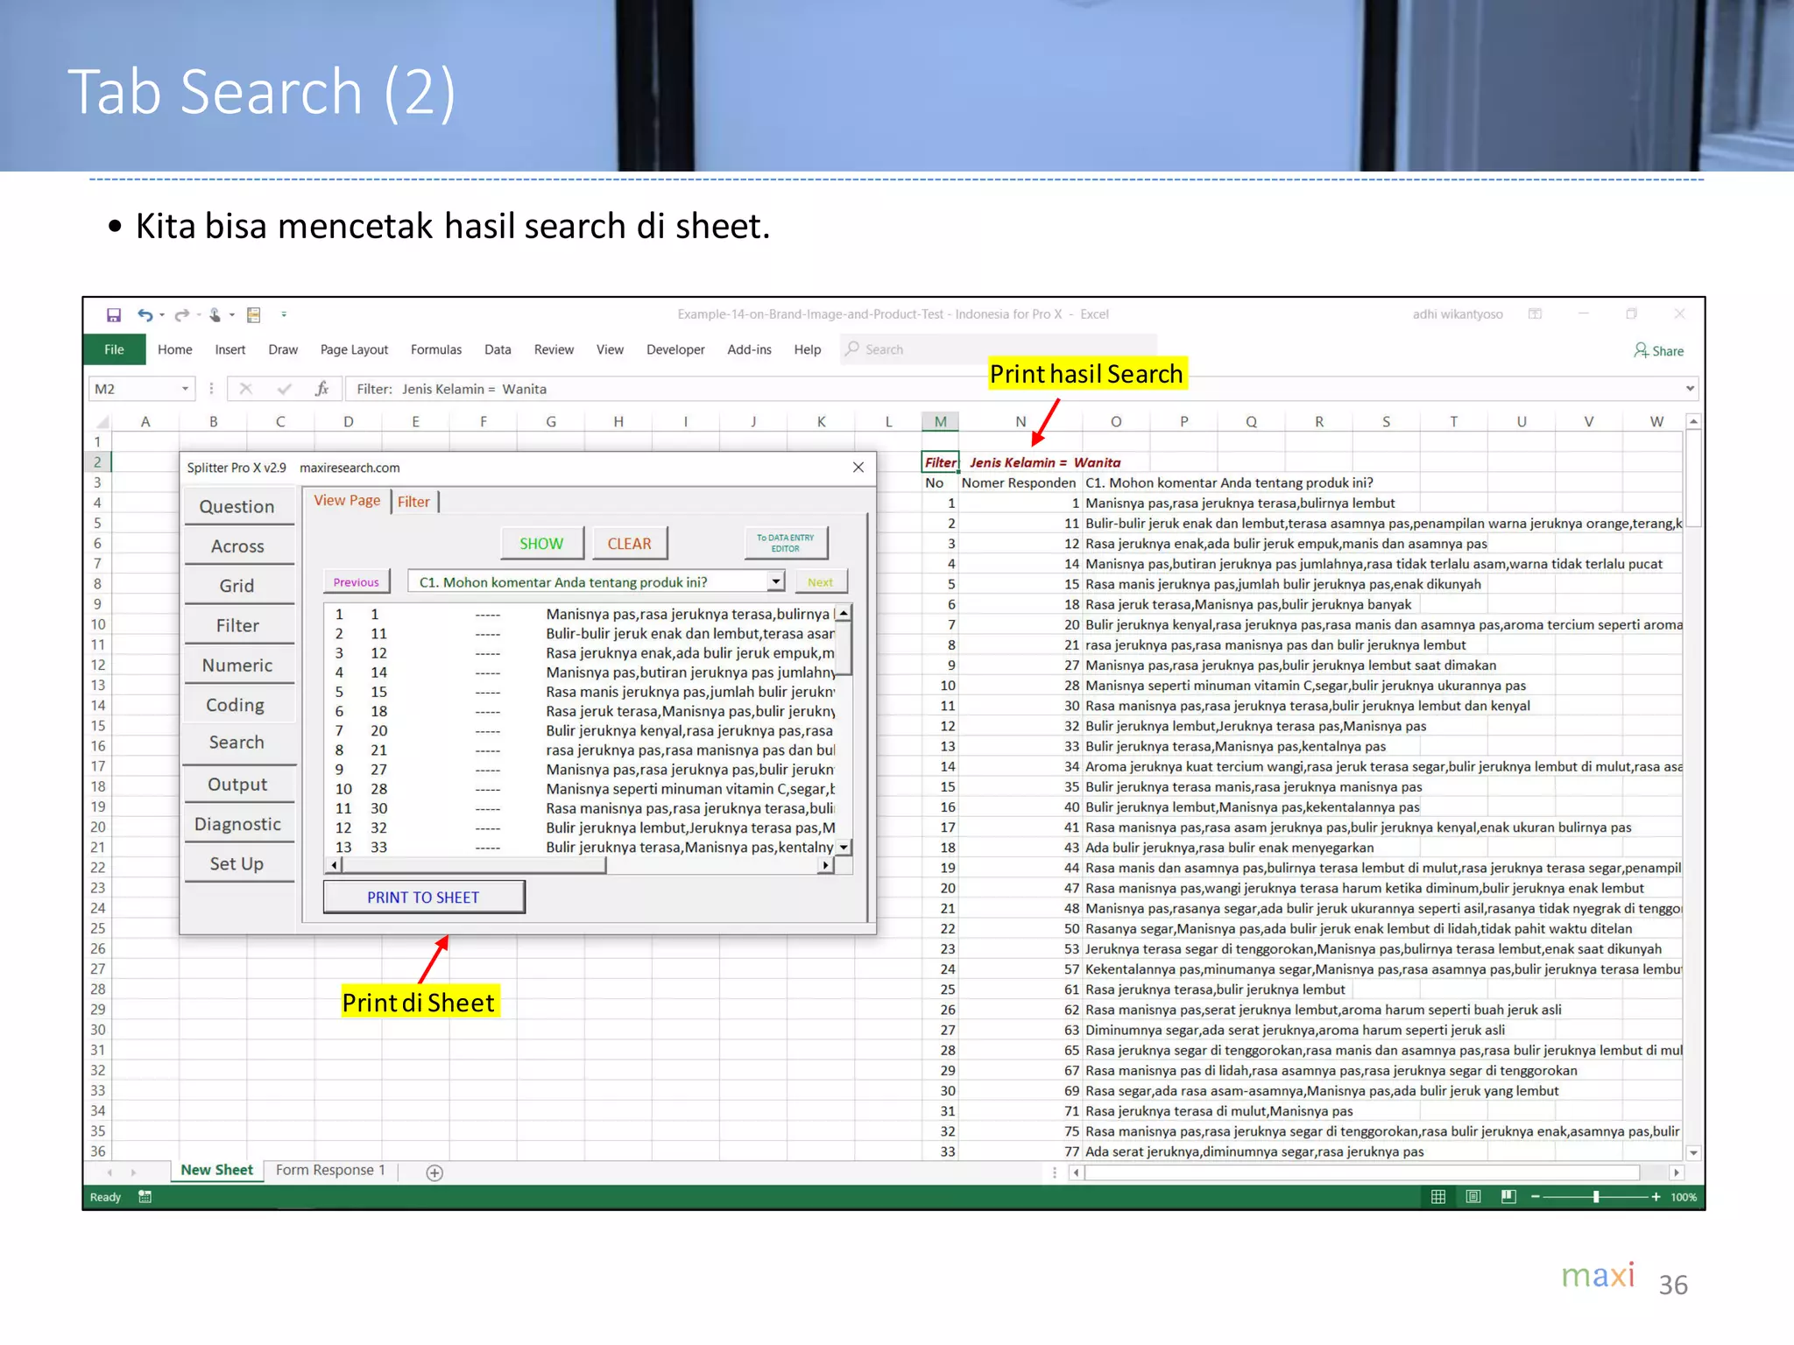Switch to Form Response 1 sheet tab
The image size is (1794, 1345).
[330, 1170]
